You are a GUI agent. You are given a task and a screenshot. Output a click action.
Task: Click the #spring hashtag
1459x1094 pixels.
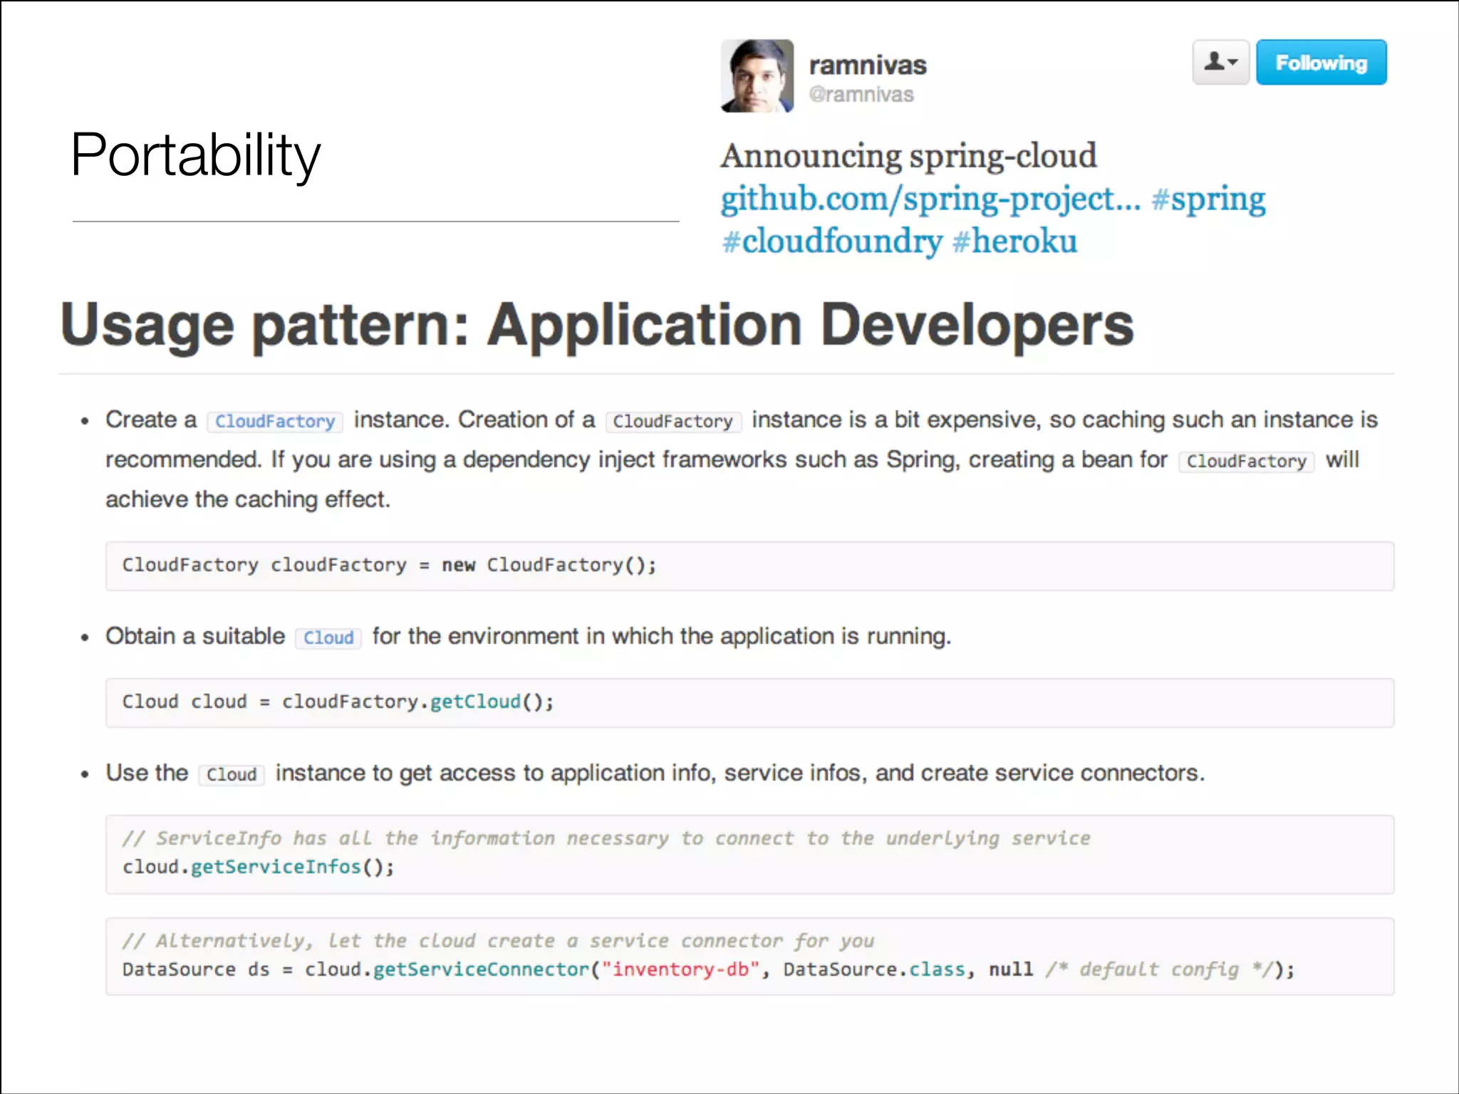click(1208, 199)
